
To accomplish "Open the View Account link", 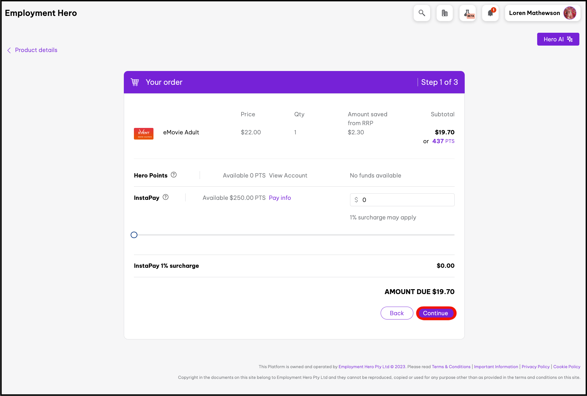I will 288,175.
